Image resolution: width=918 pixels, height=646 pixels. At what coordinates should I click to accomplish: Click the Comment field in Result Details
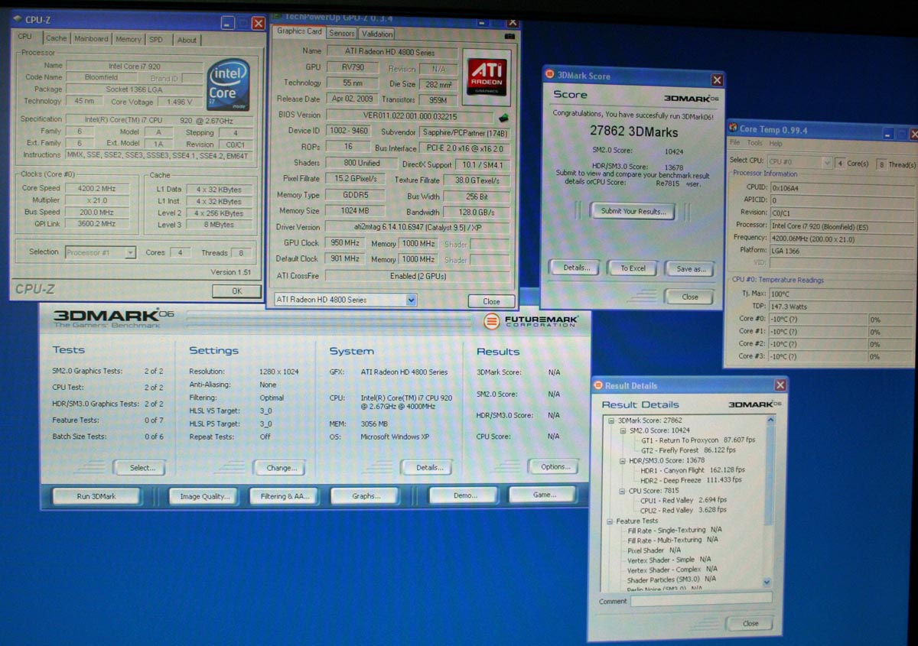pos(701,602)
